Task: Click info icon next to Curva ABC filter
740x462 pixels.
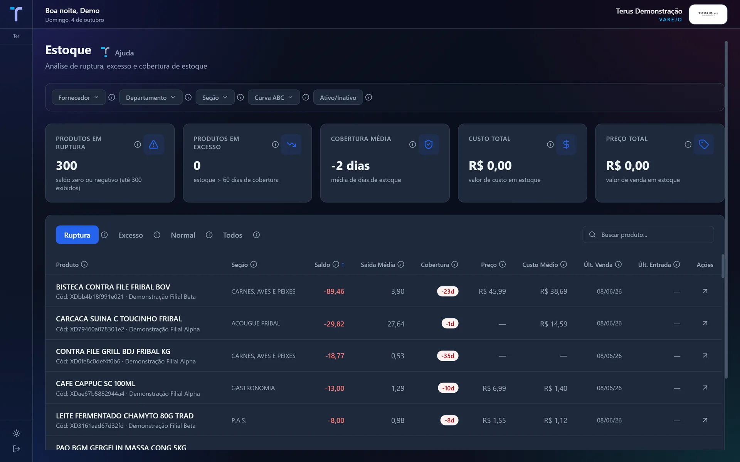Action: (306, 97)
